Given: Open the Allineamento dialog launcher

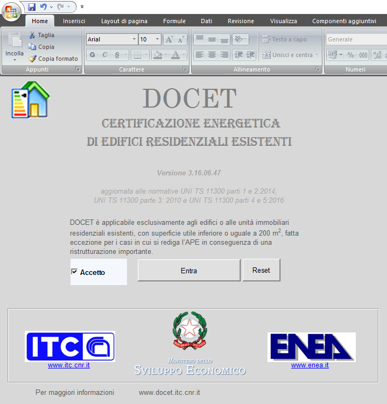Looking at the screenshot, I should [x=318, y=69].
